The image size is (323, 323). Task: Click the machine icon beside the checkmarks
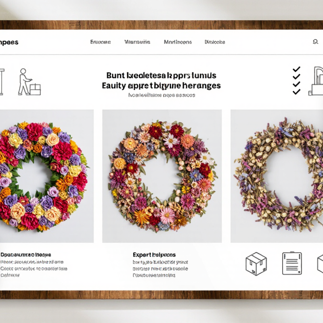(x=316, y=81)
